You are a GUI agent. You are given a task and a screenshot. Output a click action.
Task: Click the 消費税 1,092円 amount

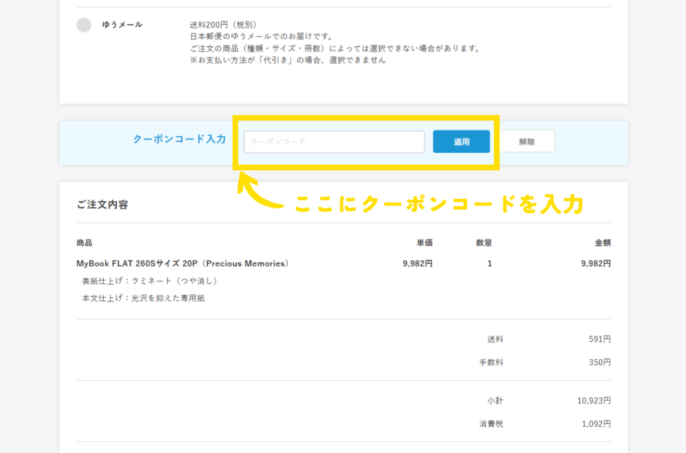596,424
